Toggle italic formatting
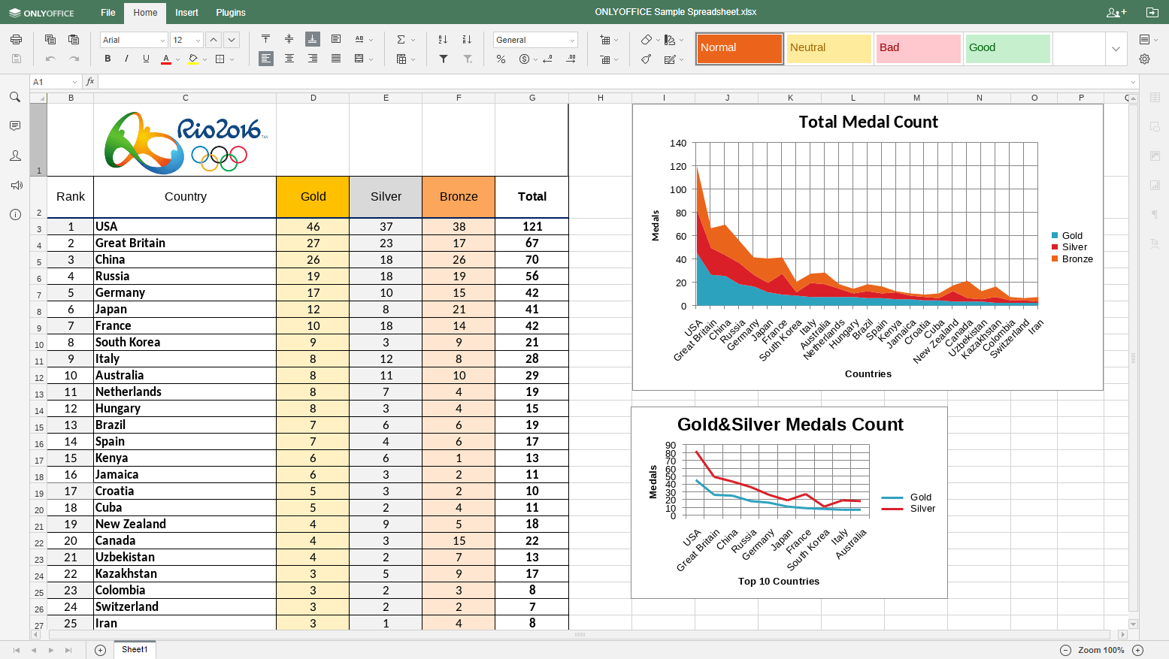This screenshot has width=1169, height=659. [x=126, y=59]
